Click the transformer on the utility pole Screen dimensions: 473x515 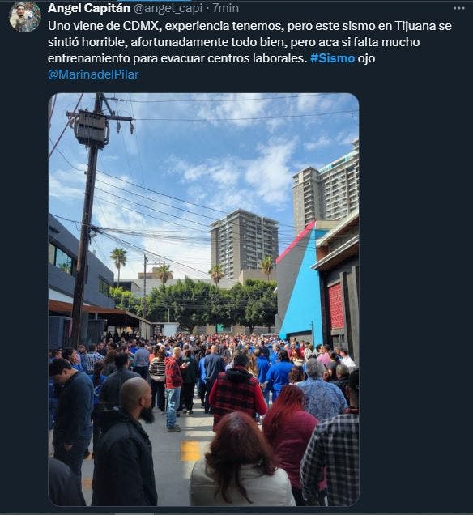(x=92, y=129)
